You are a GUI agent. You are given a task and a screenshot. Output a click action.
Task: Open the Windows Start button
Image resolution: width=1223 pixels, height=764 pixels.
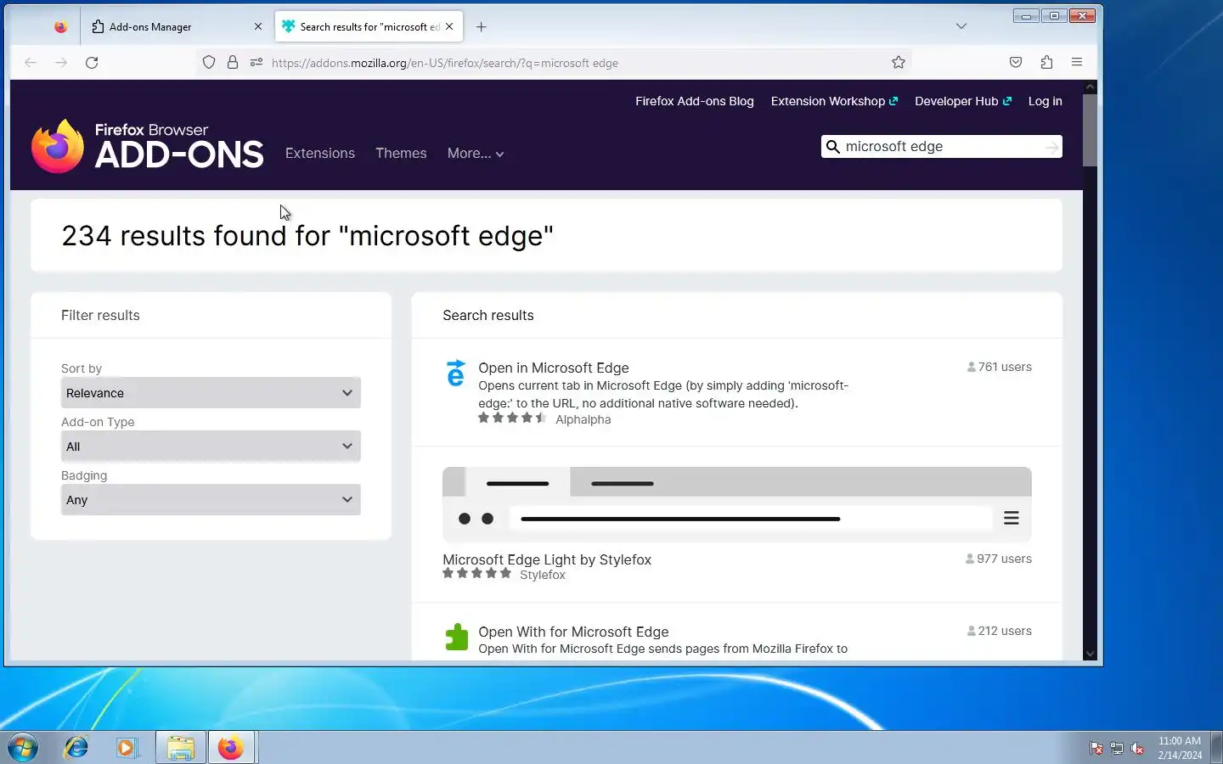click(23, 748)
